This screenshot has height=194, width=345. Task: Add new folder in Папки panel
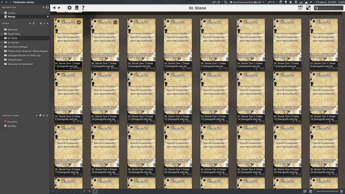pyautogui.click(x=30, y=23)
